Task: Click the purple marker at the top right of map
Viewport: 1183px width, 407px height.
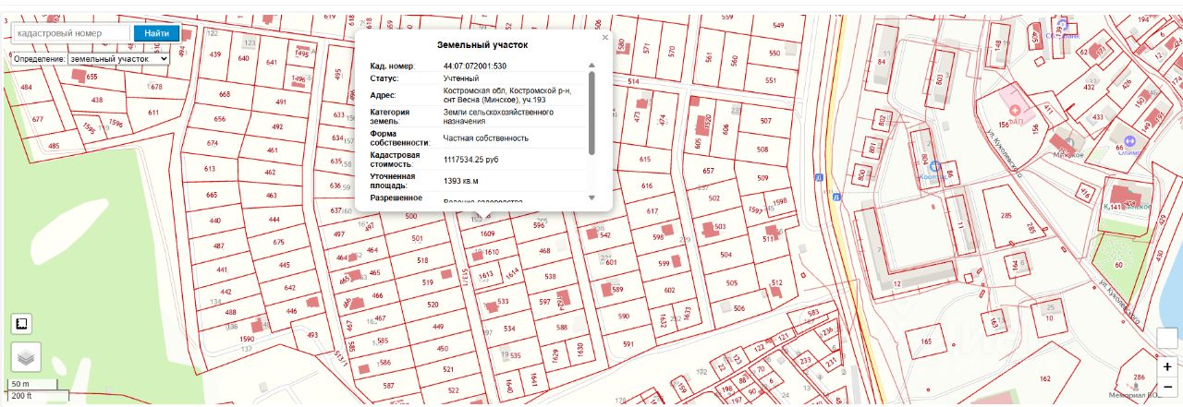Action: point(1063,26)
